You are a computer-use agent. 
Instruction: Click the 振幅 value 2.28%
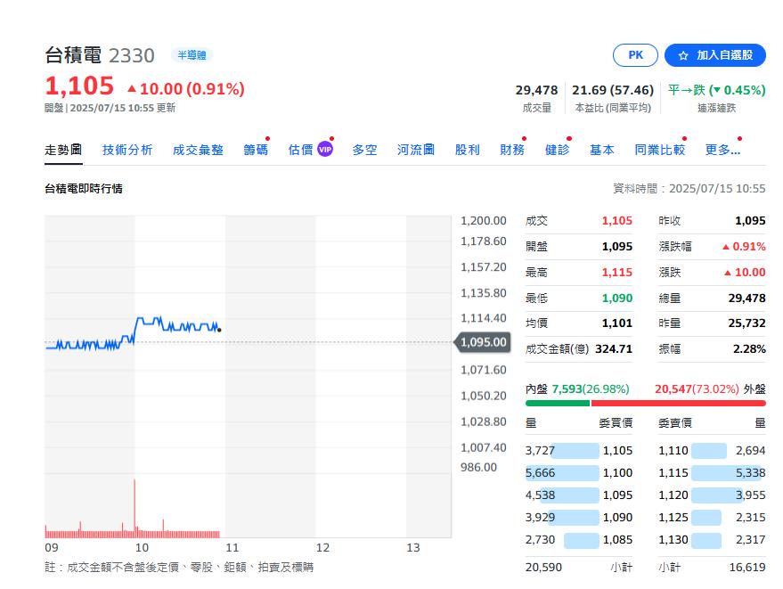click(x=749, y=348)
